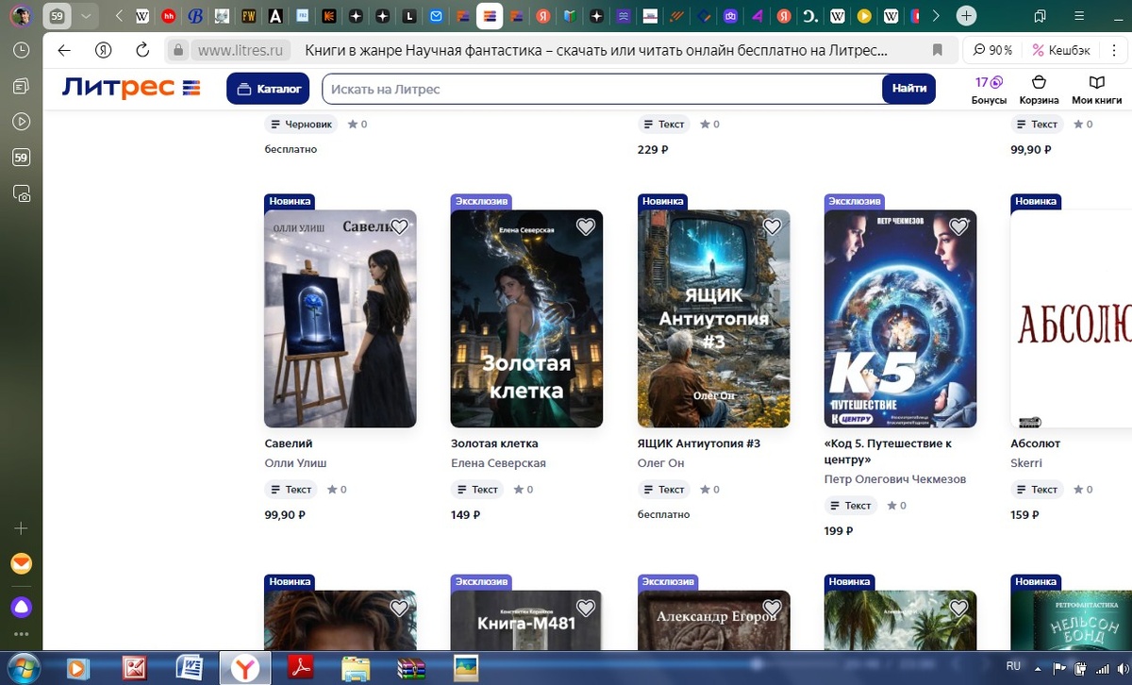Open Золотая клетка cover thumbnail
Image resolution: width=1132 pixels, height=685 pixels.
pos(526,319)
